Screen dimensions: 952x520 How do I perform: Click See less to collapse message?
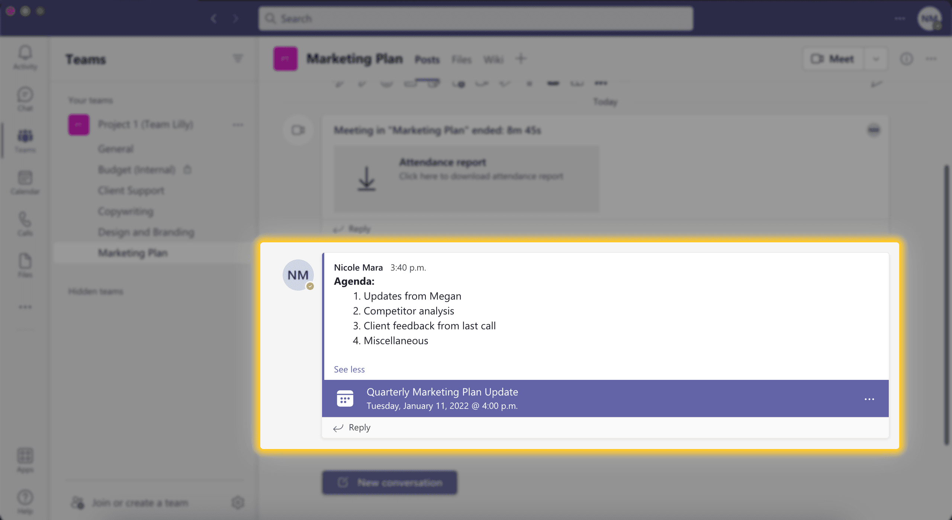pyautogui.click(x=349, y=368)
